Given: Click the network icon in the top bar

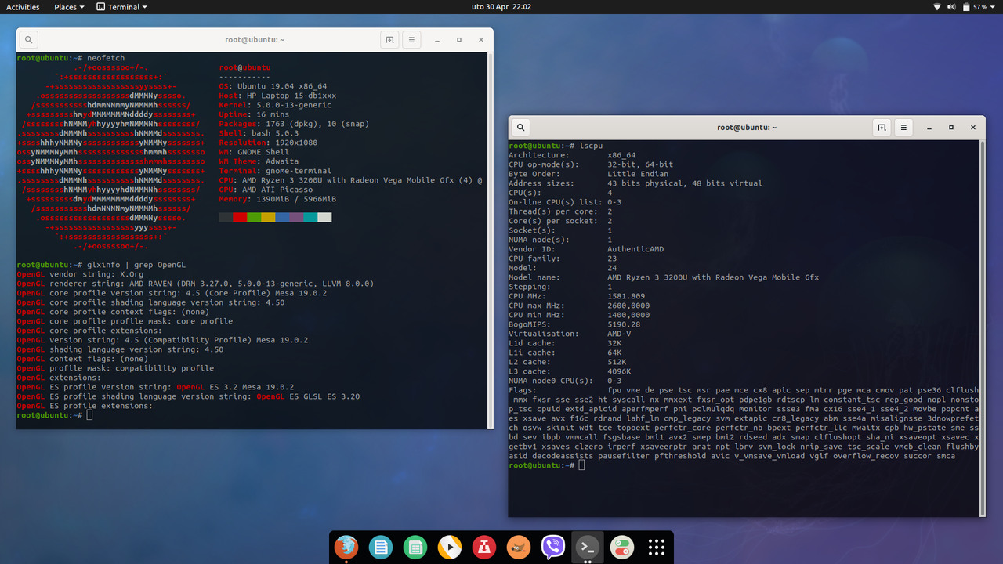Looking at the screenshot, I should [x=936, y=6].
